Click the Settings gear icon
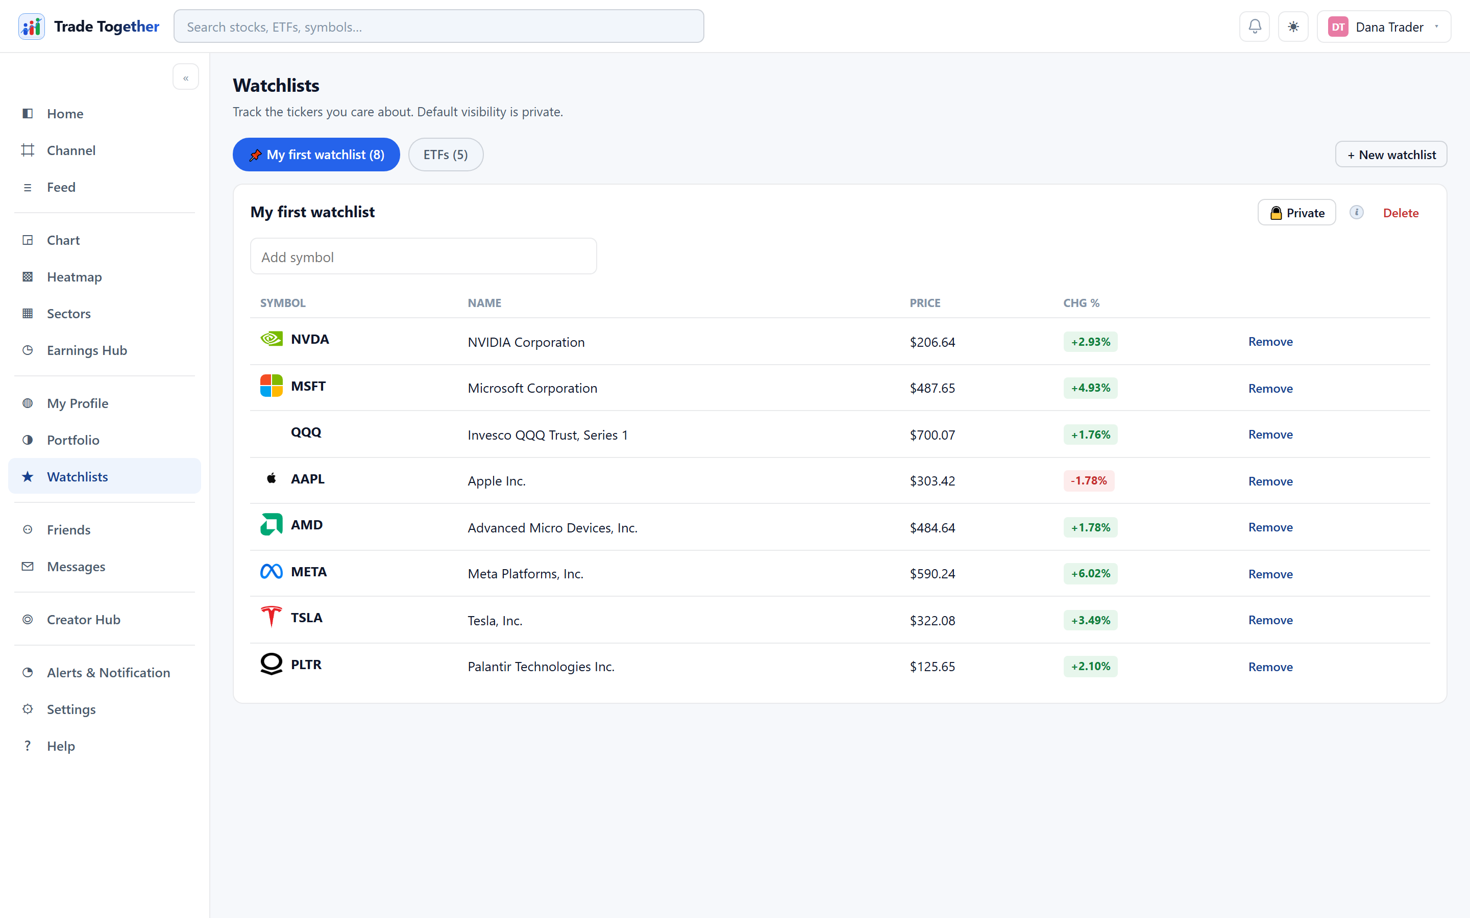 (28, 709)
